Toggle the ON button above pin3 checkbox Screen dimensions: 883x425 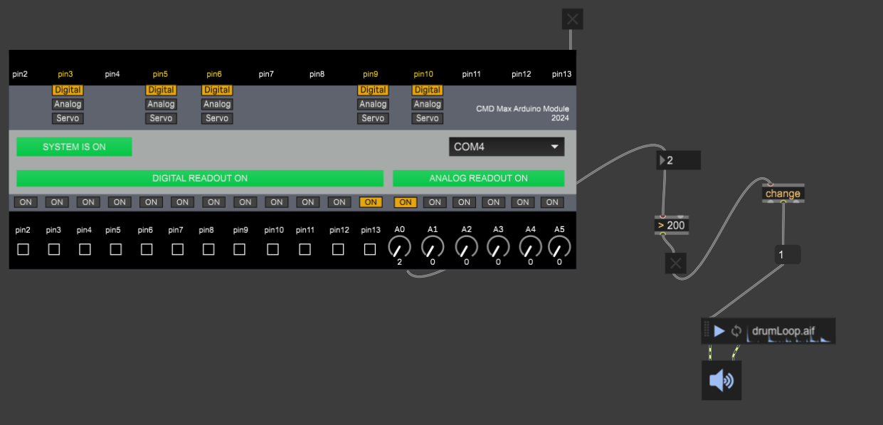point(57,202)
